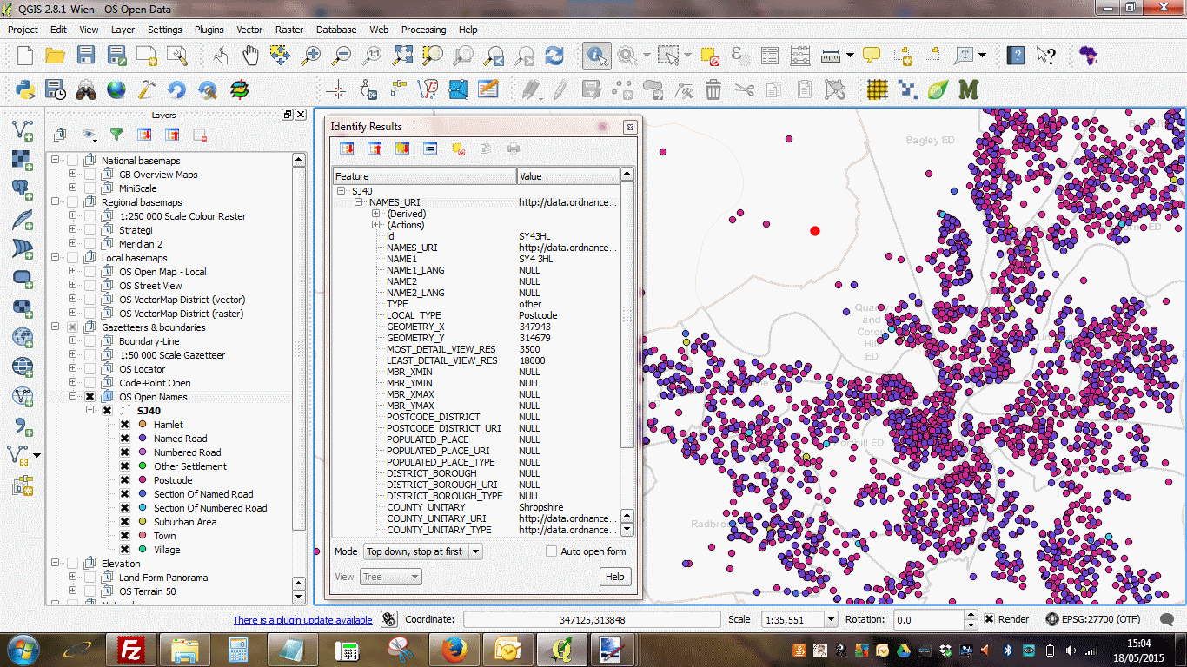Toggle messages log speech bubble icon

click(x=1168, y=619)
